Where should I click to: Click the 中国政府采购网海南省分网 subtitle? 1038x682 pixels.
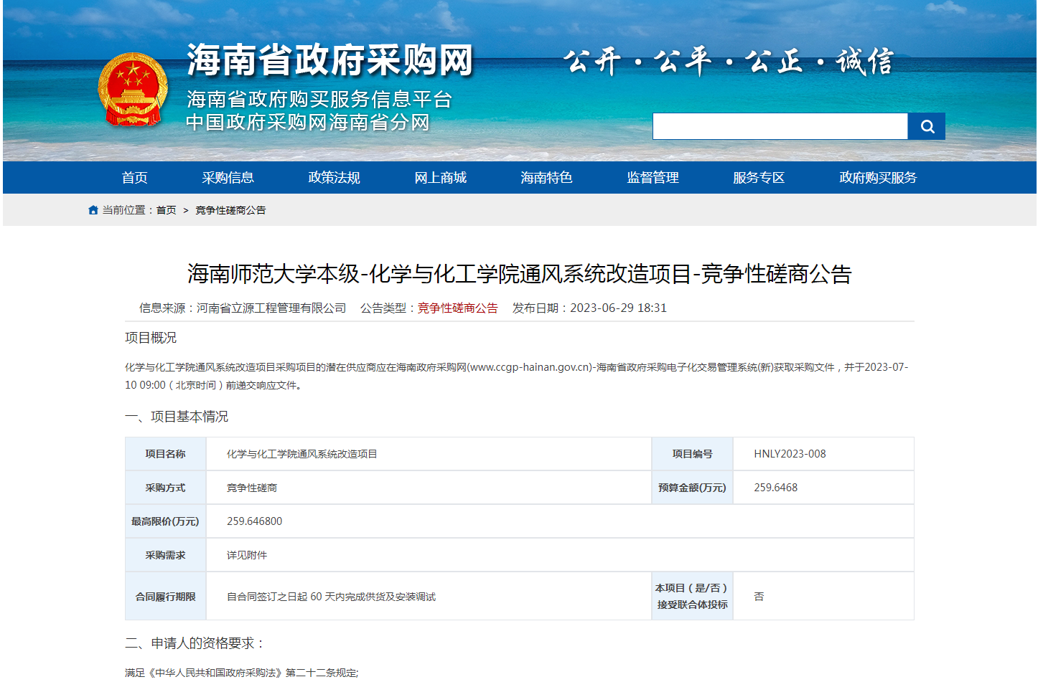tap(308, 123)
